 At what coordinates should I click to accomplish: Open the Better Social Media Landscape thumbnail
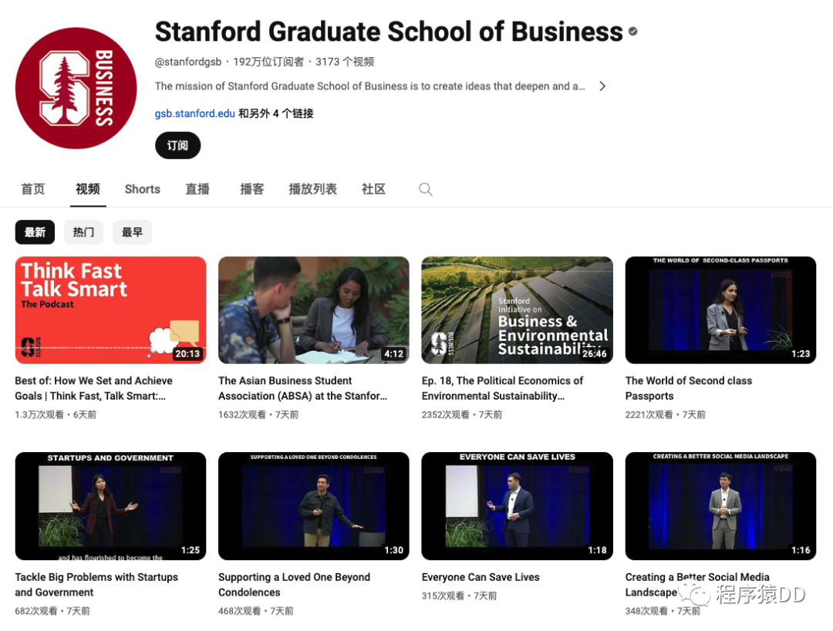click(720, 506)
